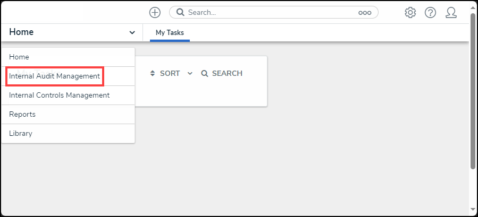
Task: Open Reports from the dropdown menu
Action: pos(22,114)
